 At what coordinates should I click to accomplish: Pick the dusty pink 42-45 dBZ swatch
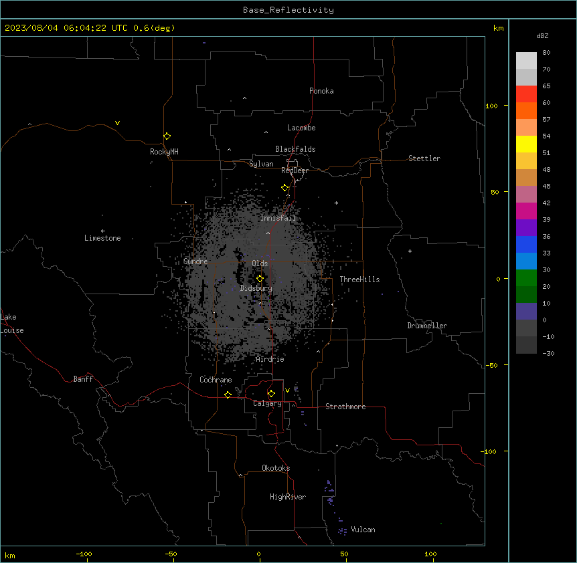click(x=526, y=195)
